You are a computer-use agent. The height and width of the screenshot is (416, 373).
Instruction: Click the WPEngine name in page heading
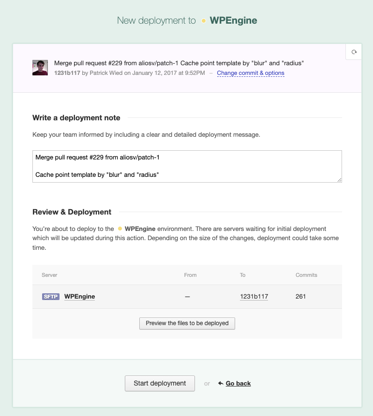click(233, 20)
